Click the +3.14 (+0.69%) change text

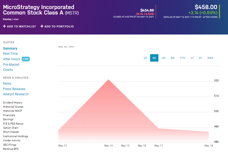pyautogui.click(x=203, y=13)
